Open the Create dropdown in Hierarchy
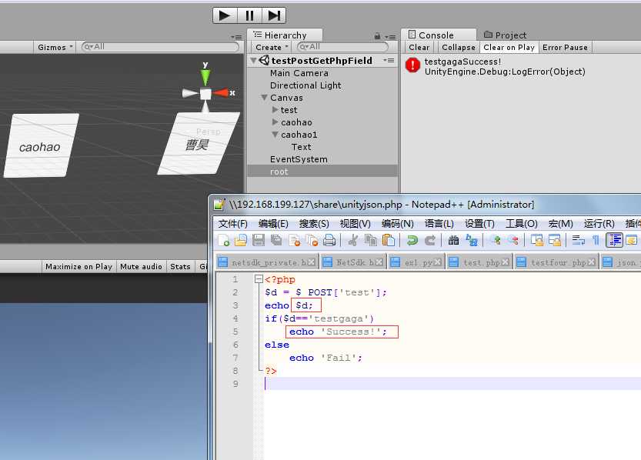Viewport: 641px width, 460px height. [x=272, y=48]
